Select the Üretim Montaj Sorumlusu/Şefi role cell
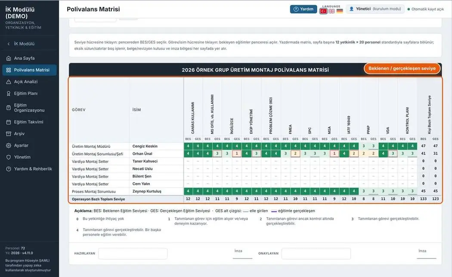Viewport: 452px width, 277px height. tap(99, 154)
